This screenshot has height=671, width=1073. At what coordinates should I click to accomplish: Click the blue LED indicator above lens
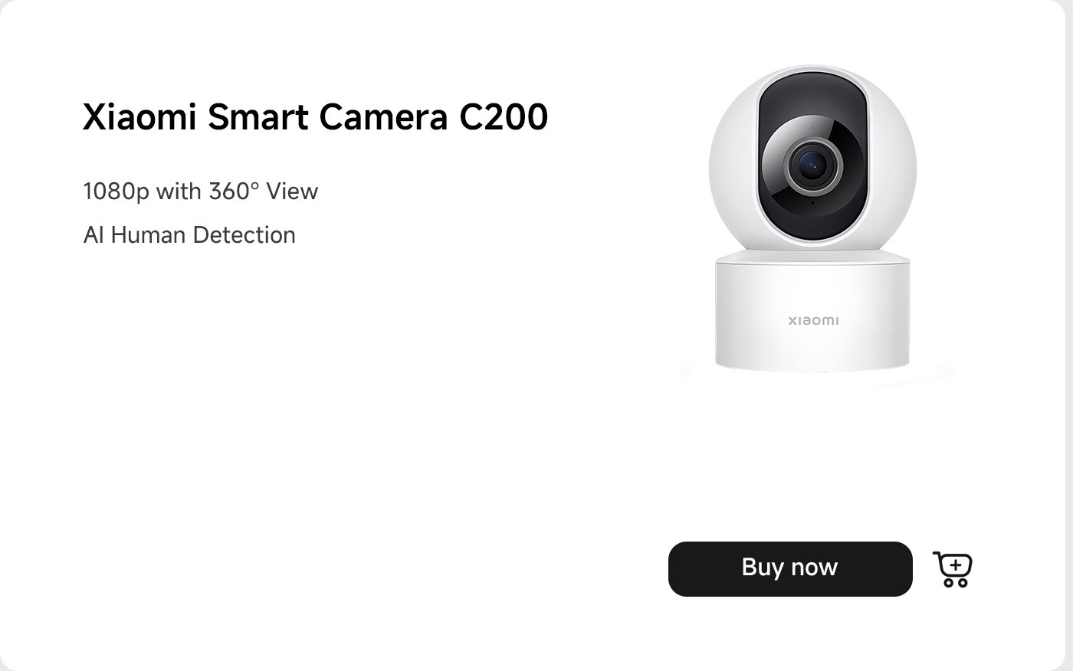pos(812,129)
